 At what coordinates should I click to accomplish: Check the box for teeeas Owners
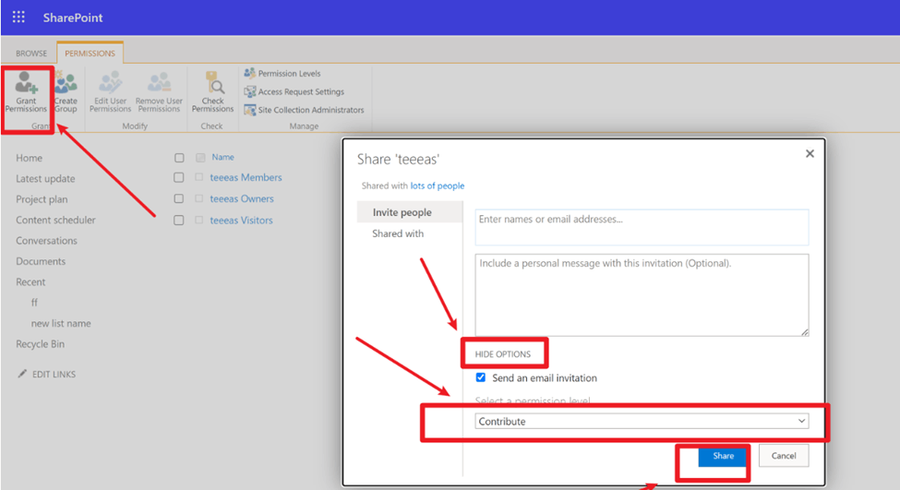(x=178, y=198)
